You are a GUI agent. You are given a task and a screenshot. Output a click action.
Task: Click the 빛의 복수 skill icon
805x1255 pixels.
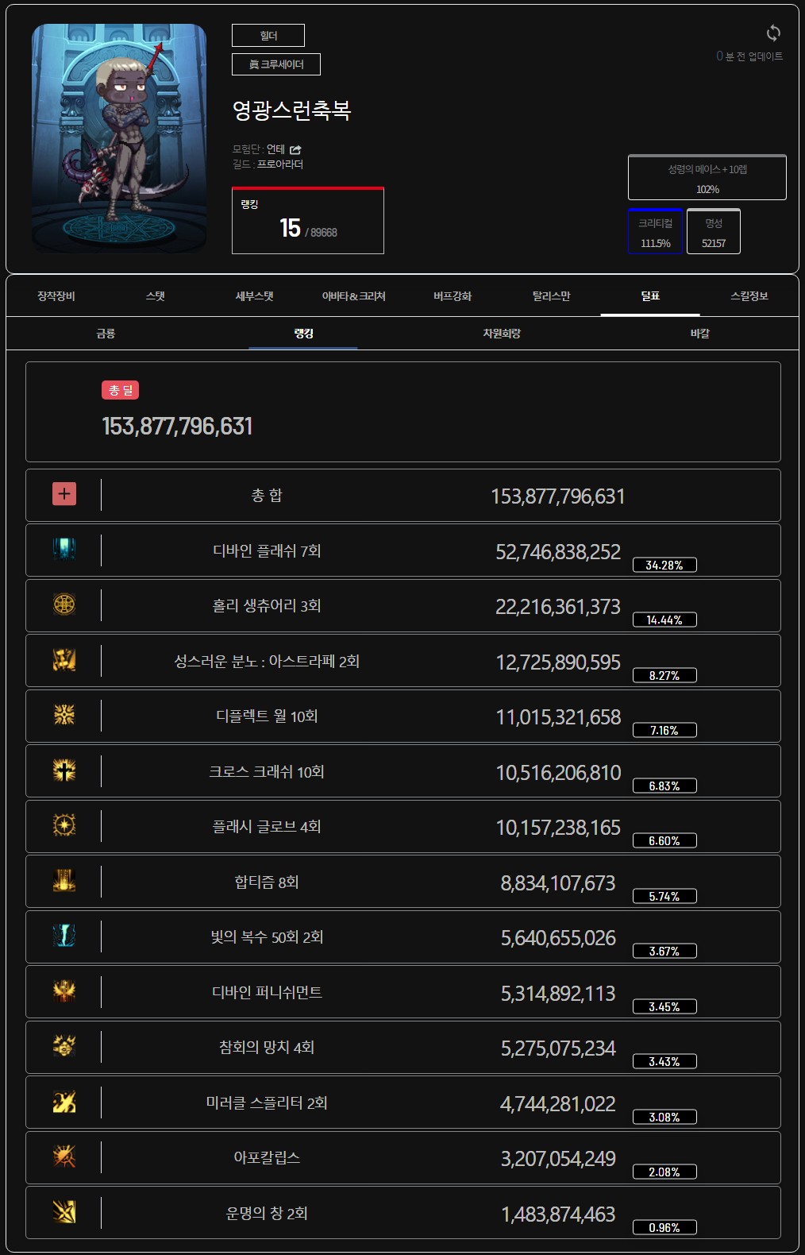(64, 936)
